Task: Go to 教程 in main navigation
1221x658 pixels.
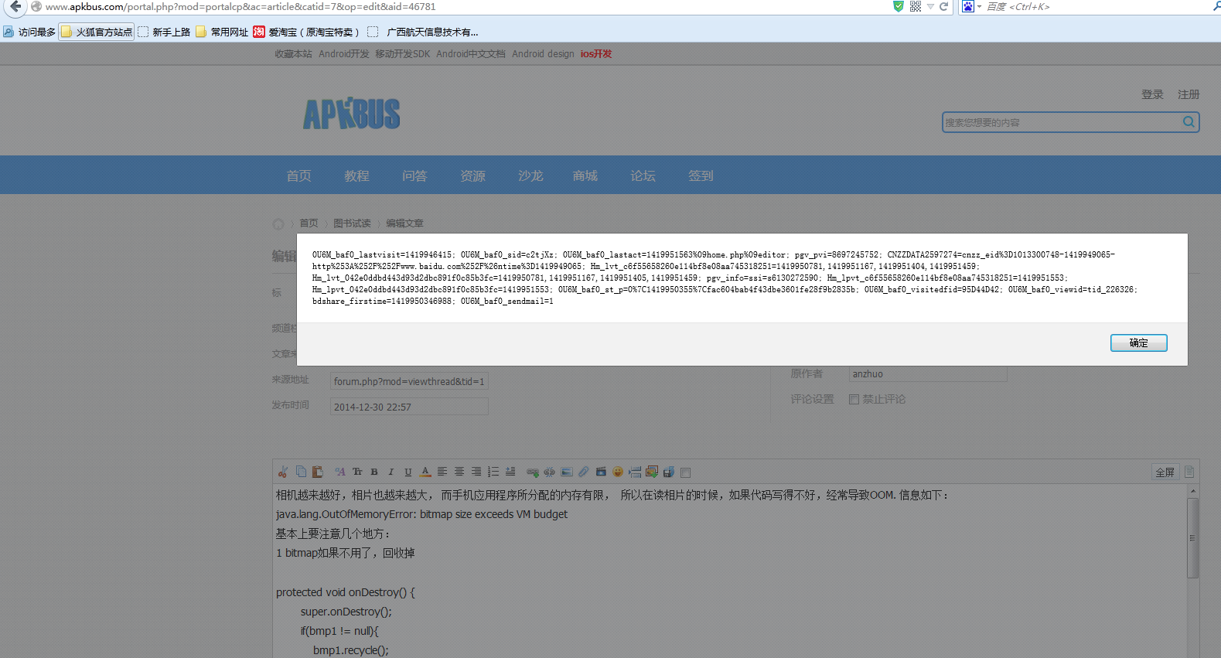Action: pos(356,176)
